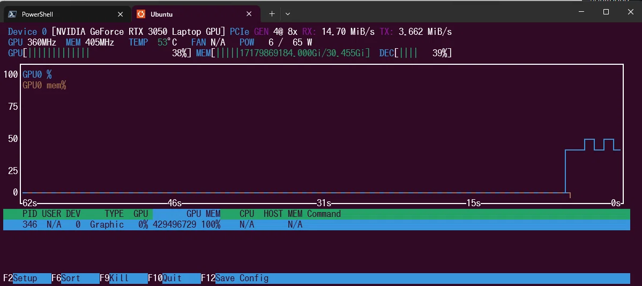Click the 429496729 GPU MEM value
642x286 pixels.
coord(174,224)
